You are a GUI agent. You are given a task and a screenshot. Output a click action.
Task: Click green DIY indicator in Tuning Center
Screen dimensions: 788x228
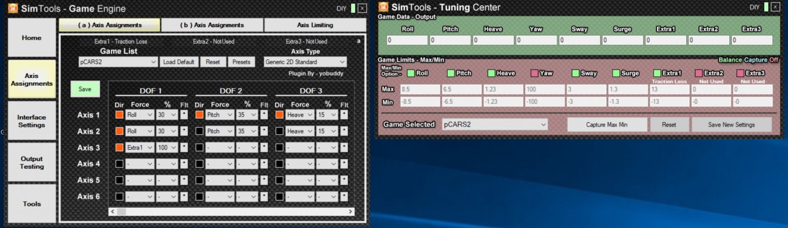(766, 7)
